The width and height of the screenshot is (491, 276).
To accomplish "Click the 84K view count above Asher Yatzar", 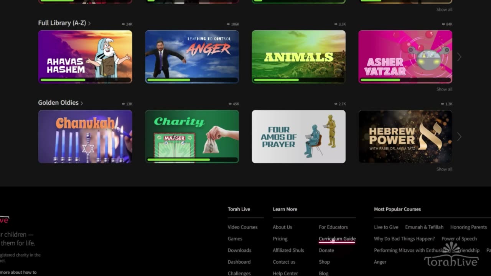I will 447,24.
